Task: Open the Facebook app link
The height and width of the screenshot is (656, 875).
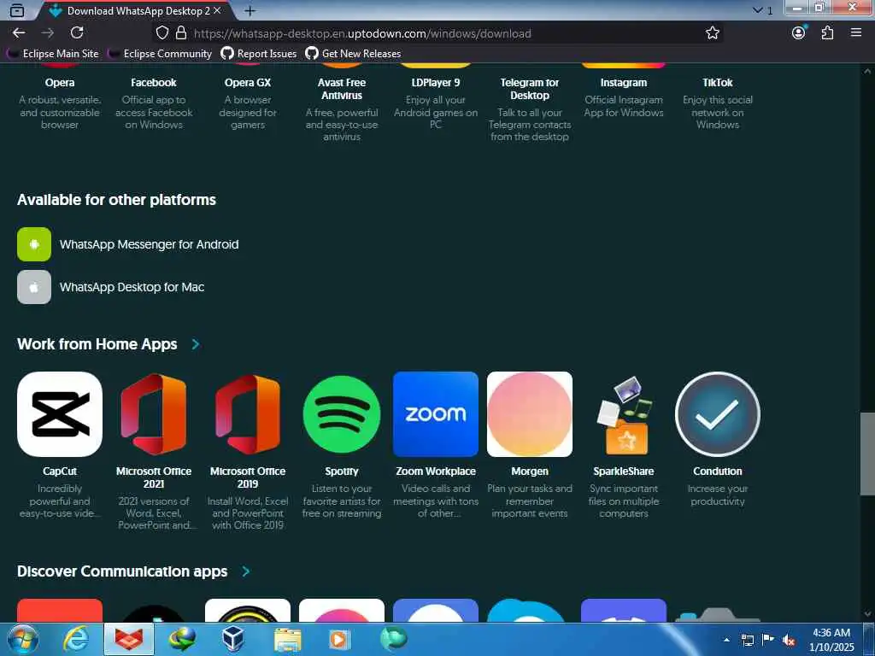Action: tap(154, 83)
